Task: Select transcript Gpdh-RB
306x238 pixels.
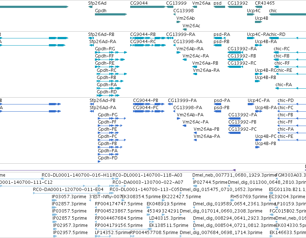Action: 106,78
